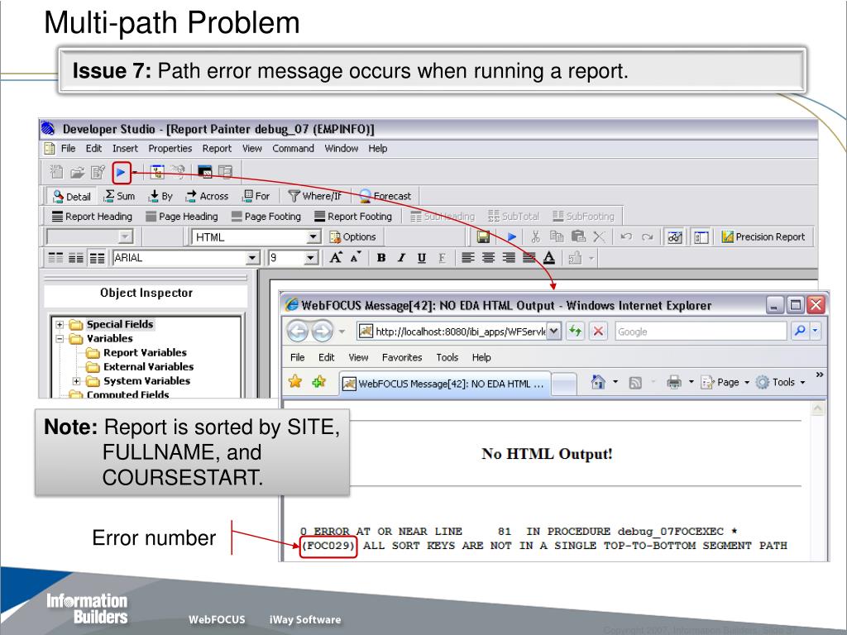Toggle the Sum report mode
The width and height of the screenshot is (847, 635).
click(119, 196)
